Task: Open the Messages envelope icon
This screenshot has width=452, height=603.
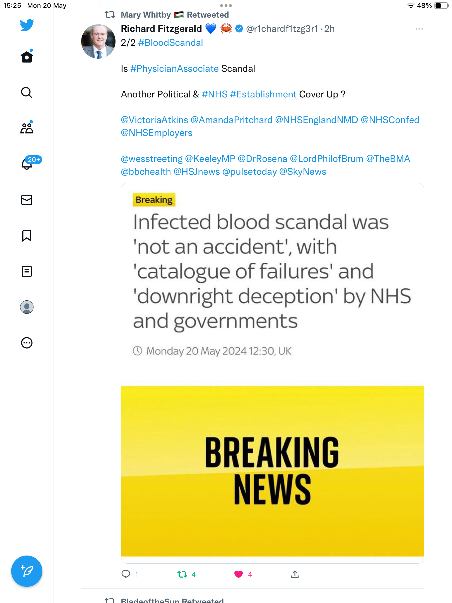Action: tap(27, 200)
